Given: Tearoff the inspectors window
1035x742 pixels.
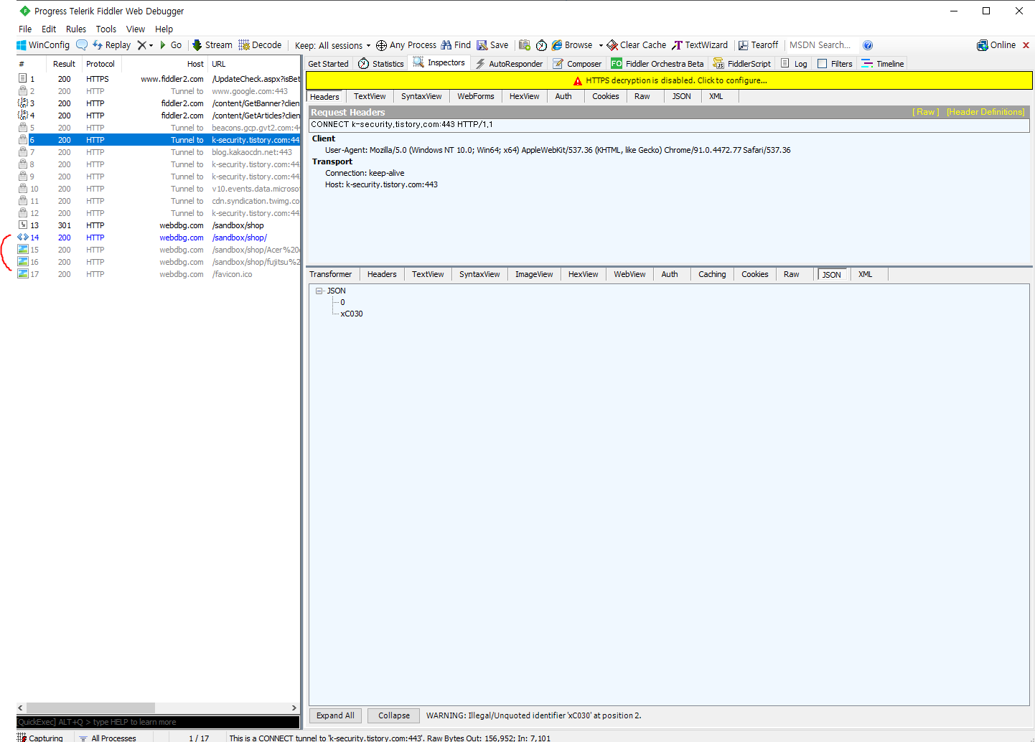Looking at the screenshot, I should pos(758,45).
